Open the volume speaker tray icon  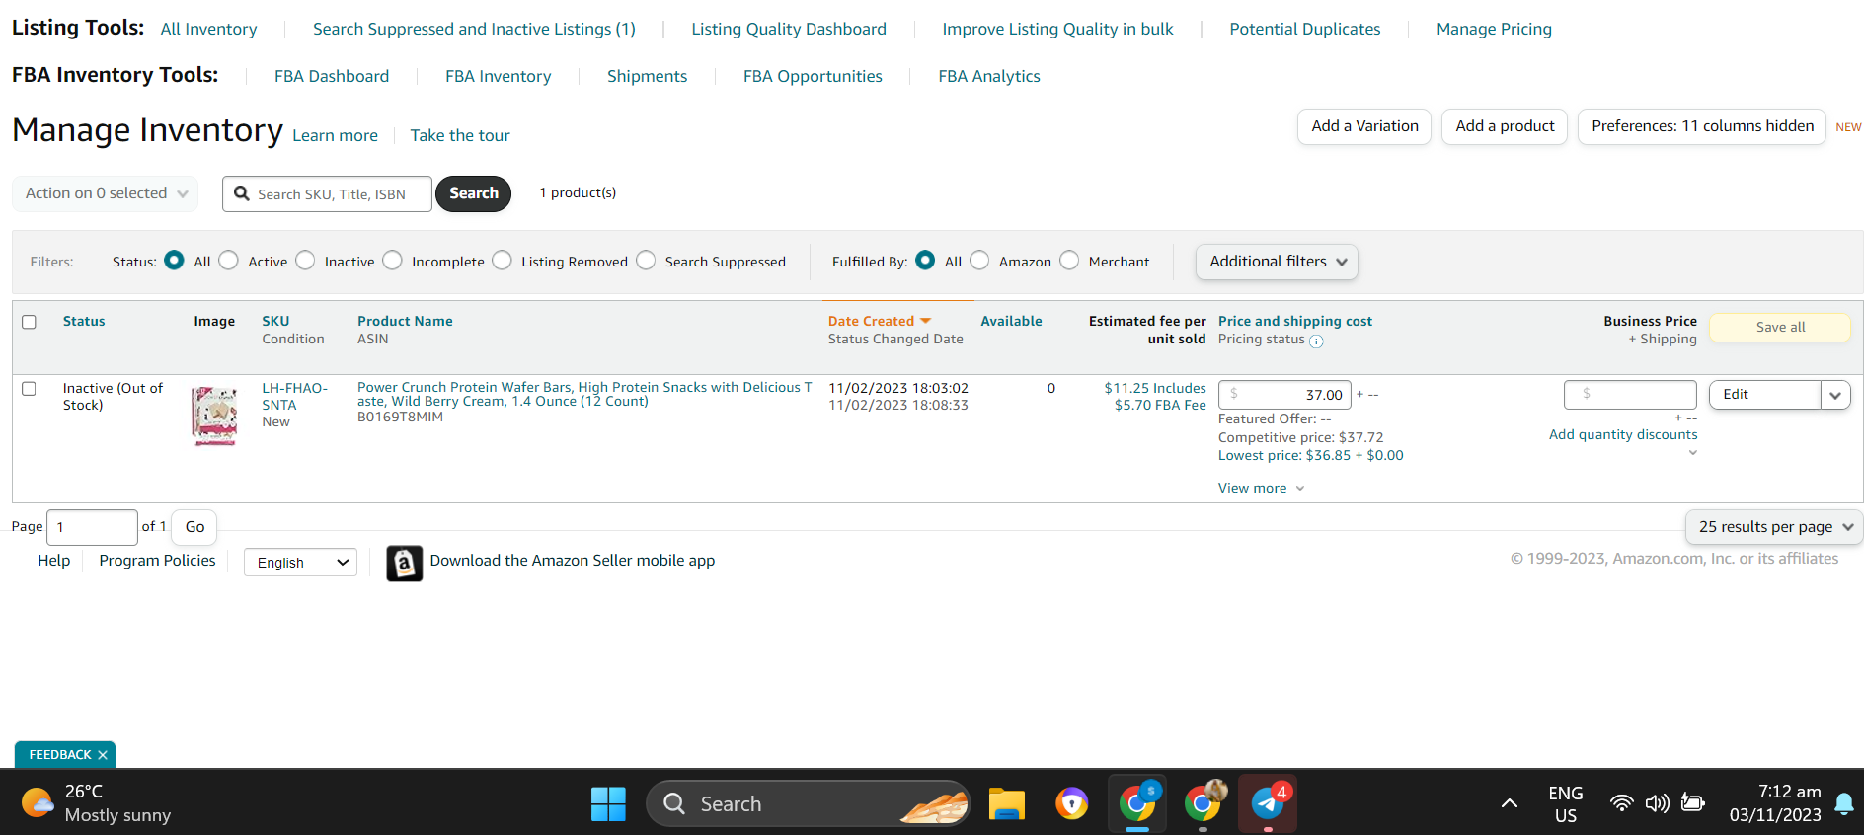coord(1658,803)
